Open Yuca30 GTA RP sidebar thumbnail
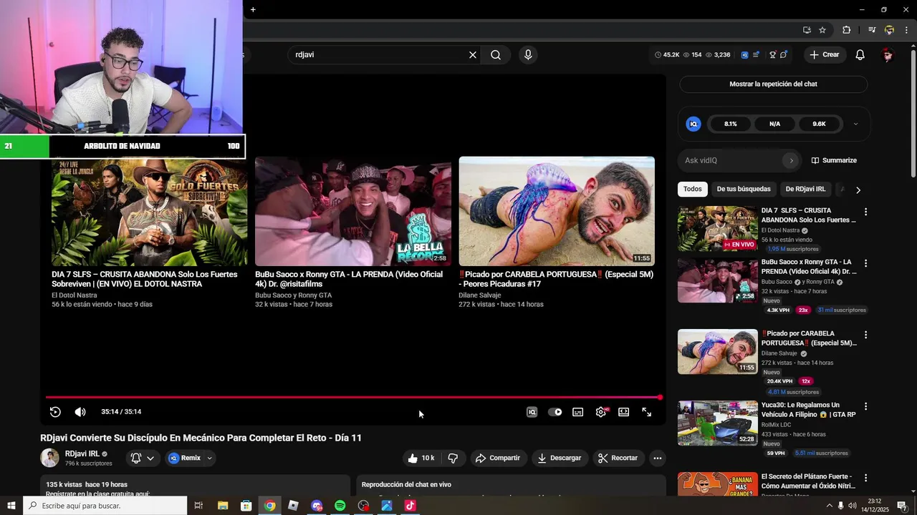917x515 pixels. (718, 423)
